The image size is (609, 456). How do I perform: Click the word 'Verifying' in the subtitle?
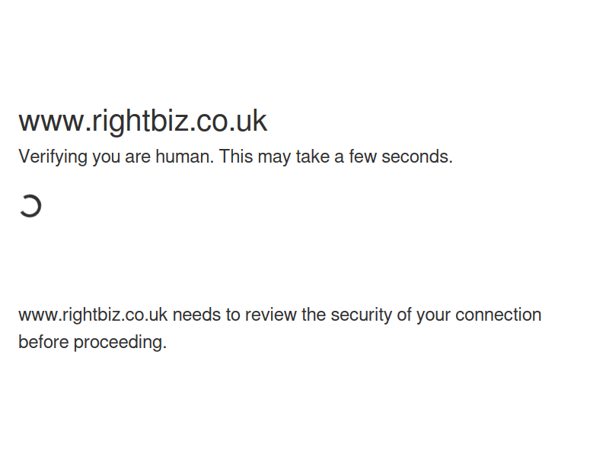(53, 157)
